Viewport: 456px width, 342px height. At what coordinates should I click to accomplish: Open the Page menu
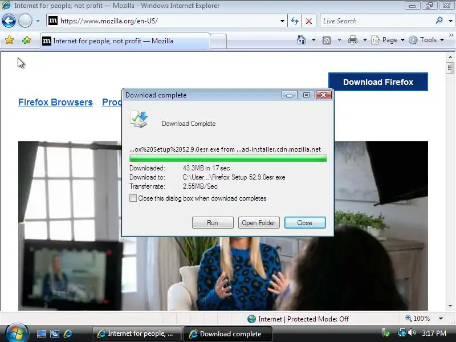(388, 40)
